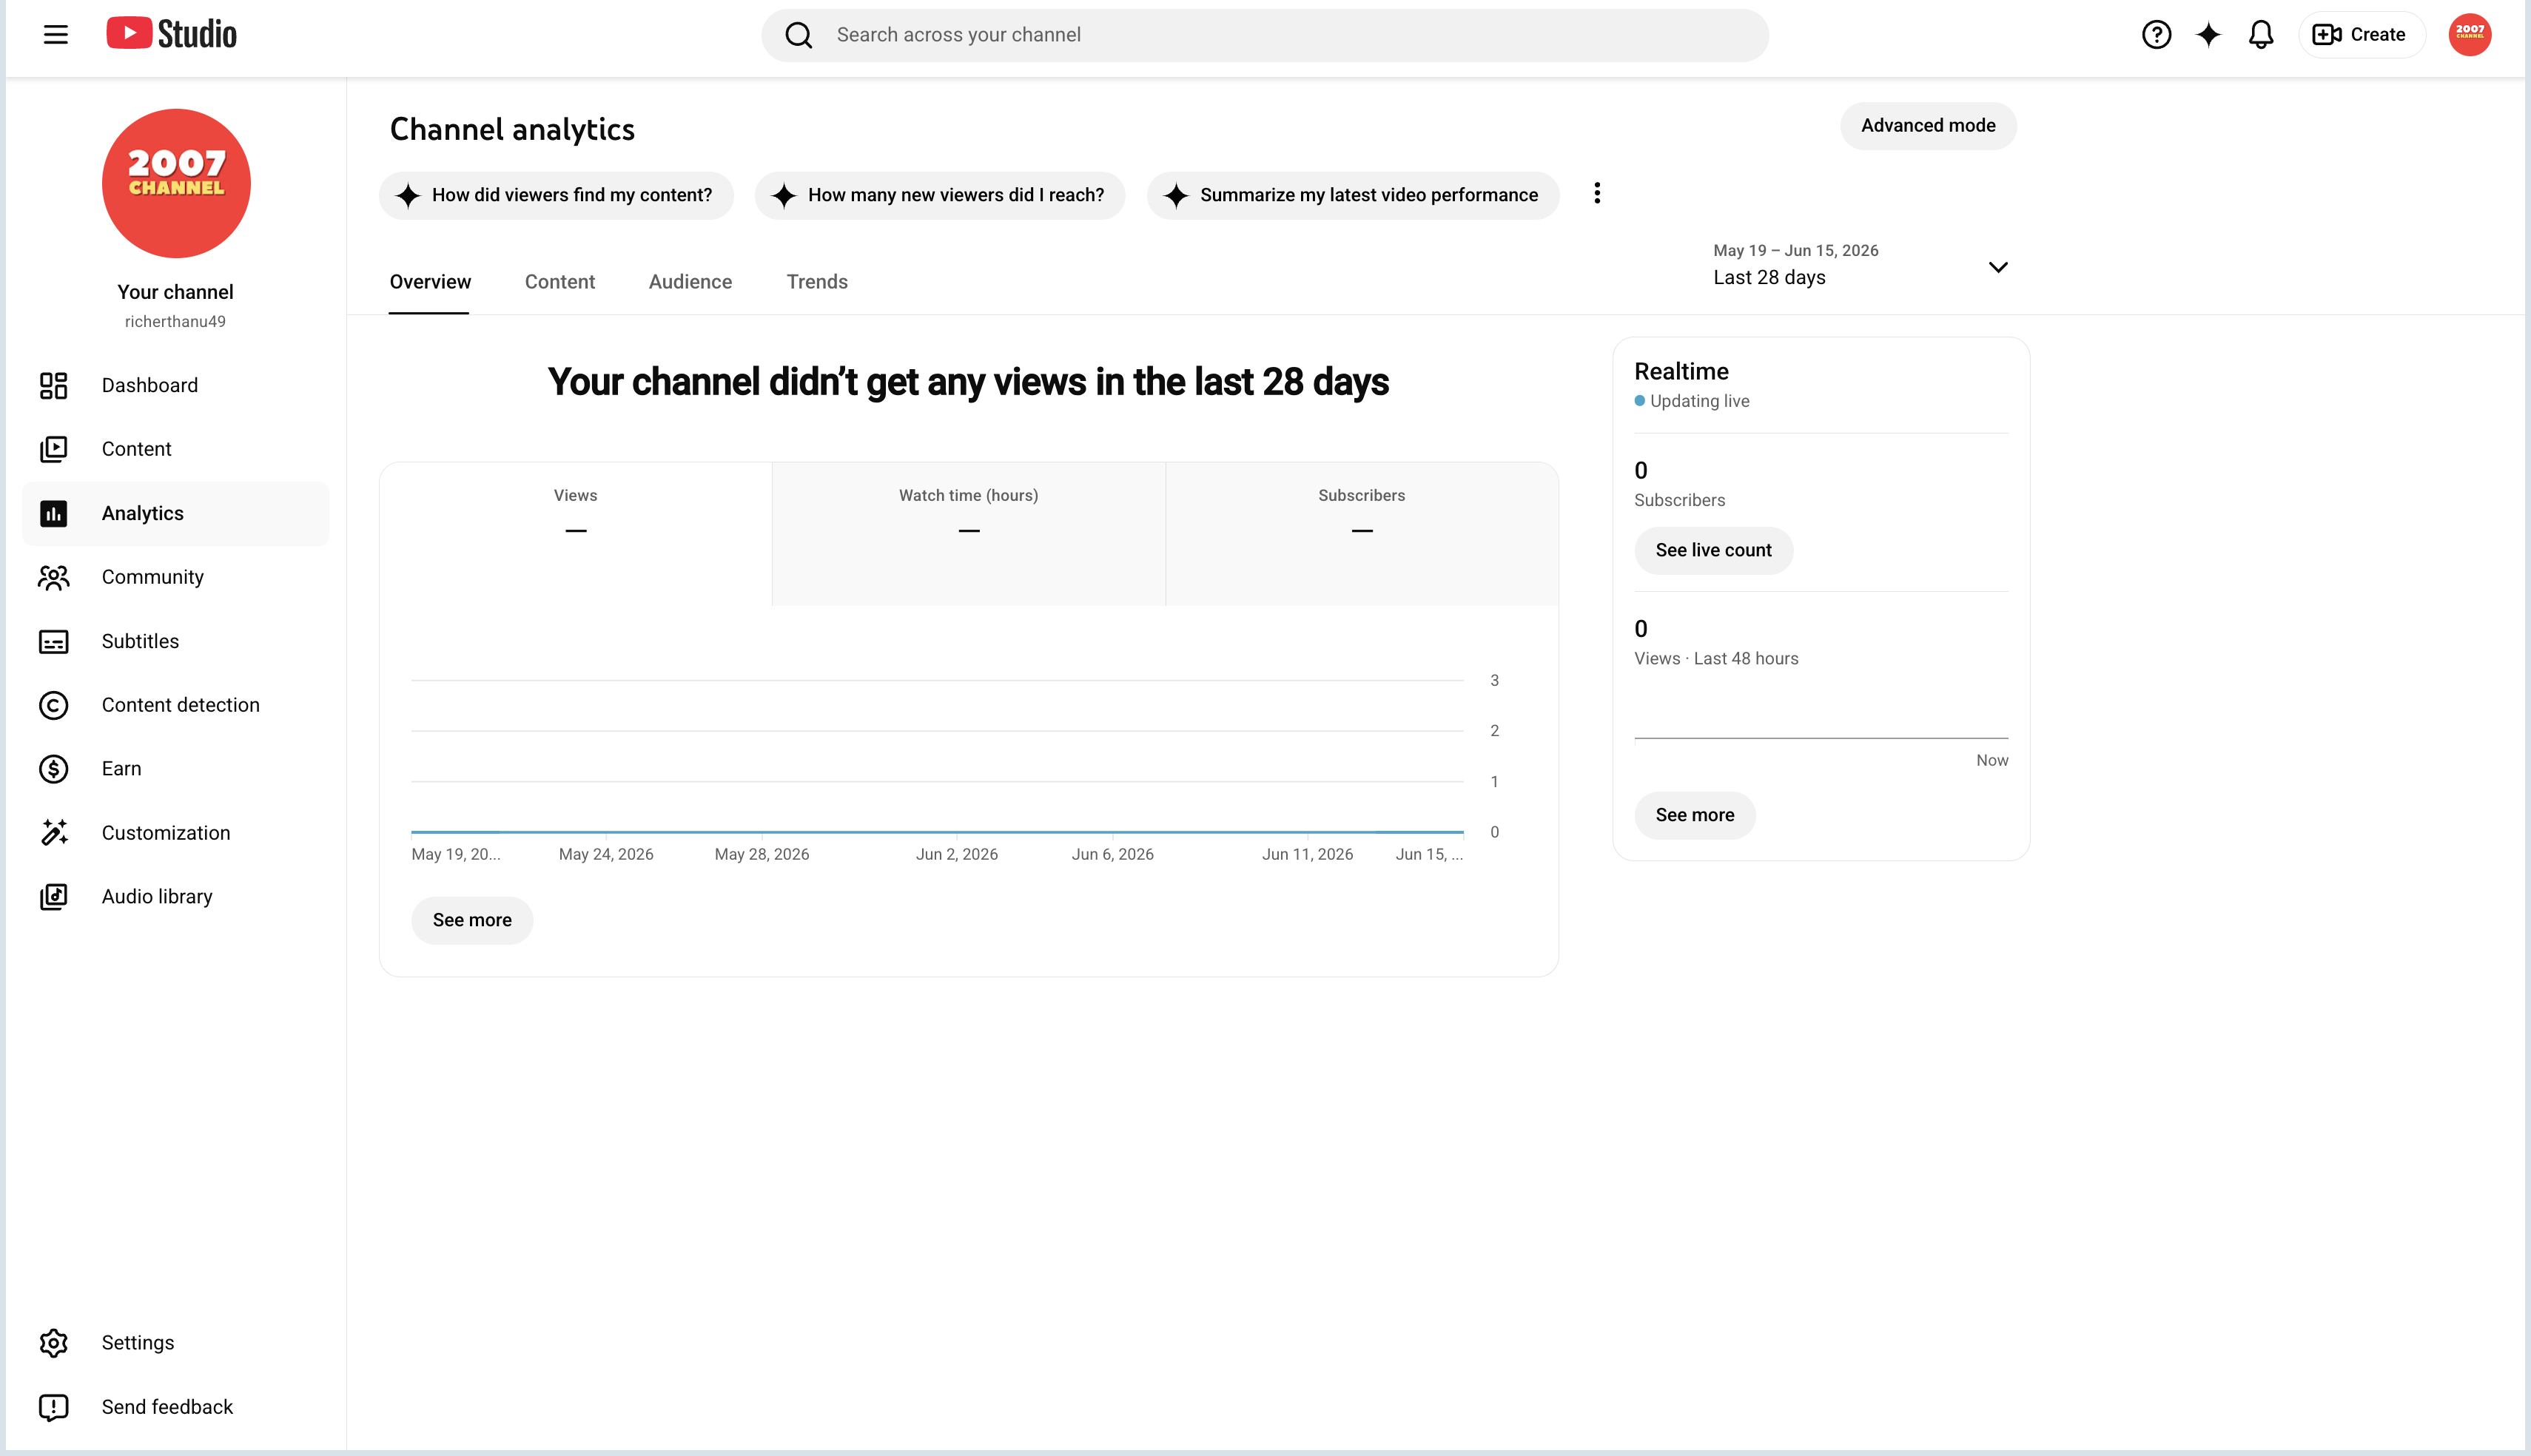Switch to the Overview tab
This screenshot has width=2531, height=1456.
tap(430, 282)
